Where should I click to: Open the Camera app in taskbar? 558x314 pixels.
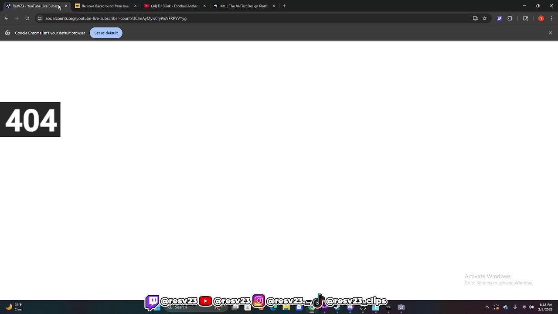pos(401,307)
